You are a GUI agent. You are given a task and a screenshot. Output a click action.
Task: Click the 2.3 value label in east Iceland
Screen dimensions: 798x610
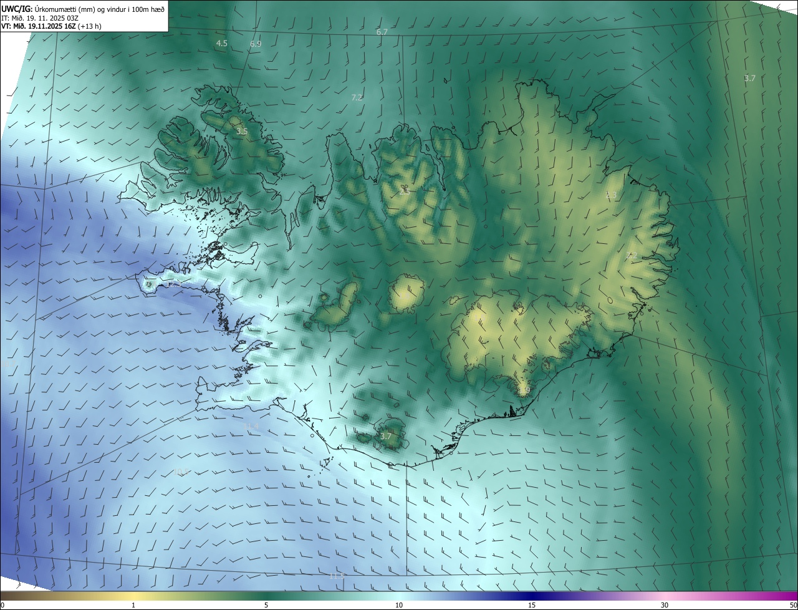pyautogui.click(x=611, y=195)
